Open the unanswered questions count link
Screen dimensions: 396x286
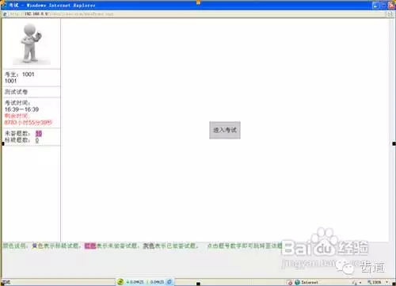pyautogui.click(x=39, y=133)
